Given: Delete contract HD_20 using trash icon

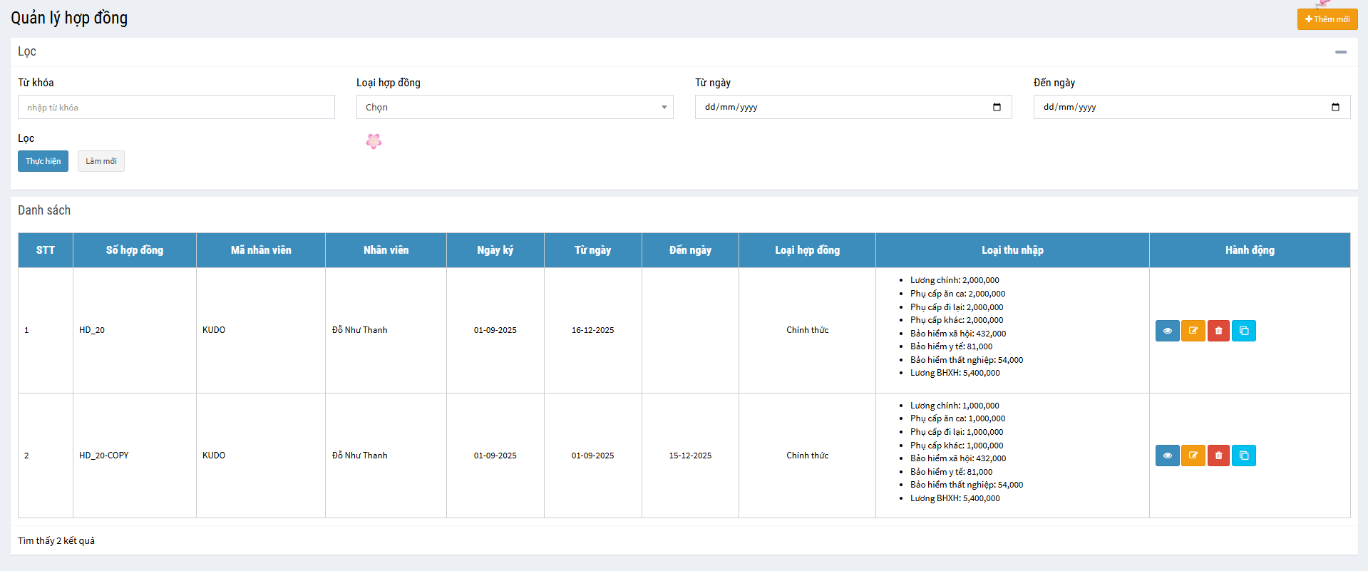Looking at the screenshot, I should coord(1218,331).
